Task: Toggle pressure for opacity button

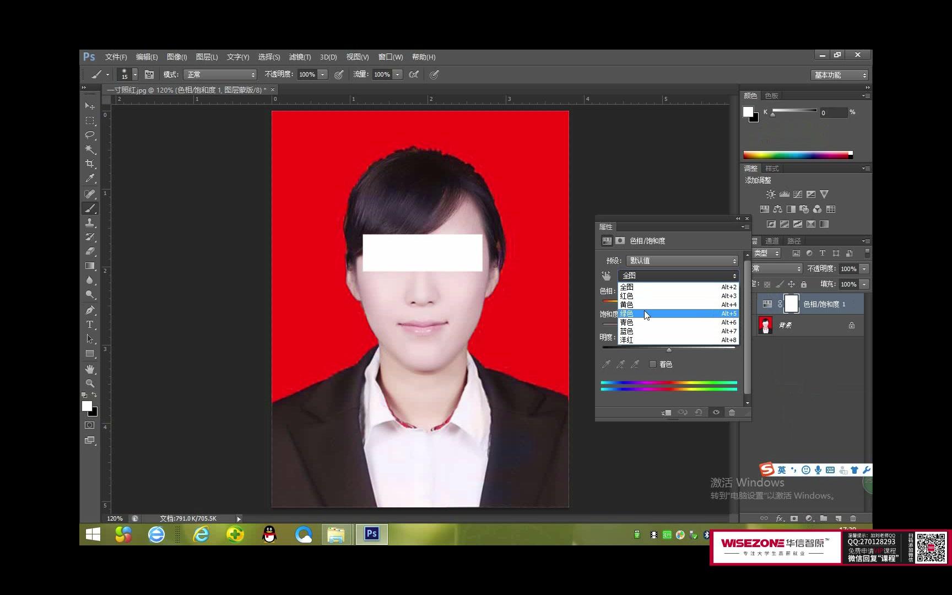Action: [339, 74]
